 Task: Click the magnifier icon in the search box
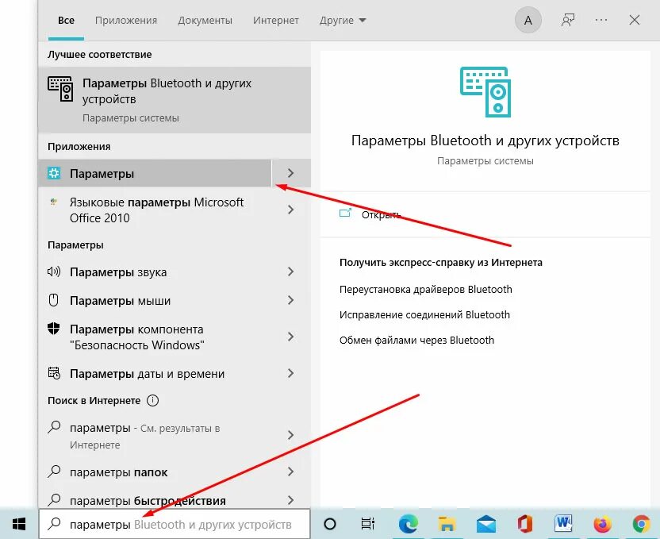(54, 524)
